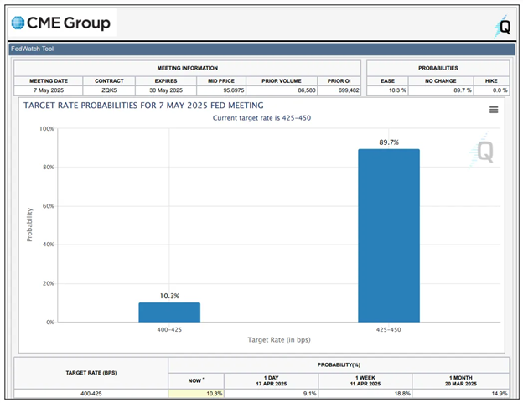This screenshot has width=523, height=403.
Task: Select the 425-450 probability bar
Action: (x=389, y=235)
